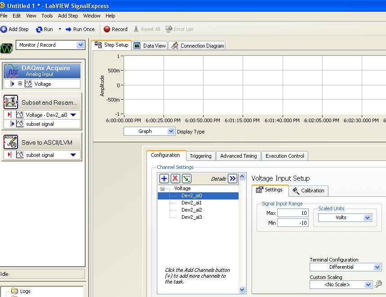Open the File menu
This screenshot has height=297, width=386.
4,16
